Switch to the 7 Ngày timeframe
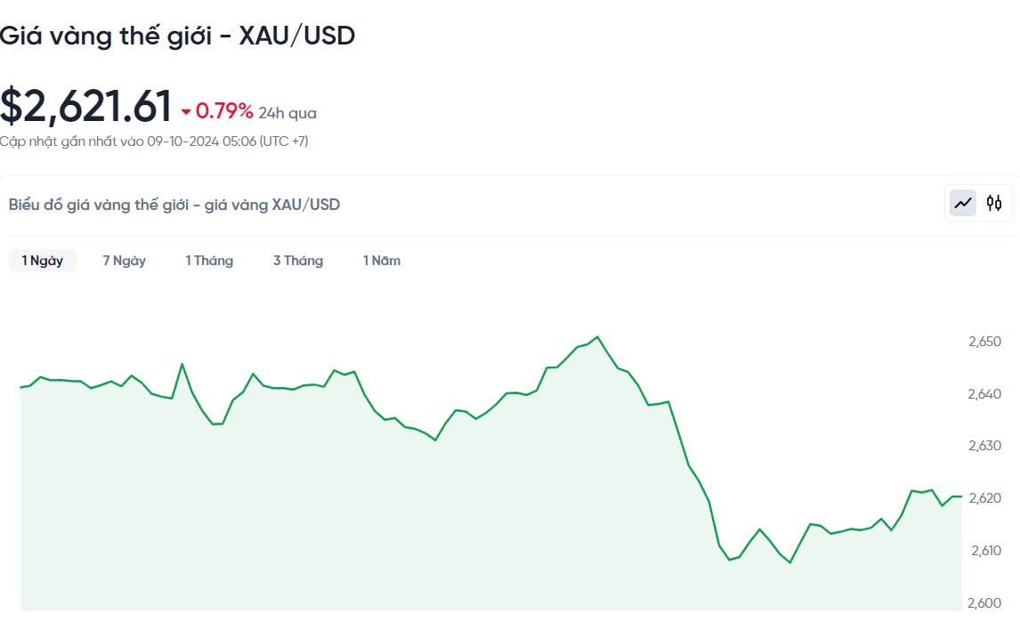 pyautogui.click(x=124, y=261)
